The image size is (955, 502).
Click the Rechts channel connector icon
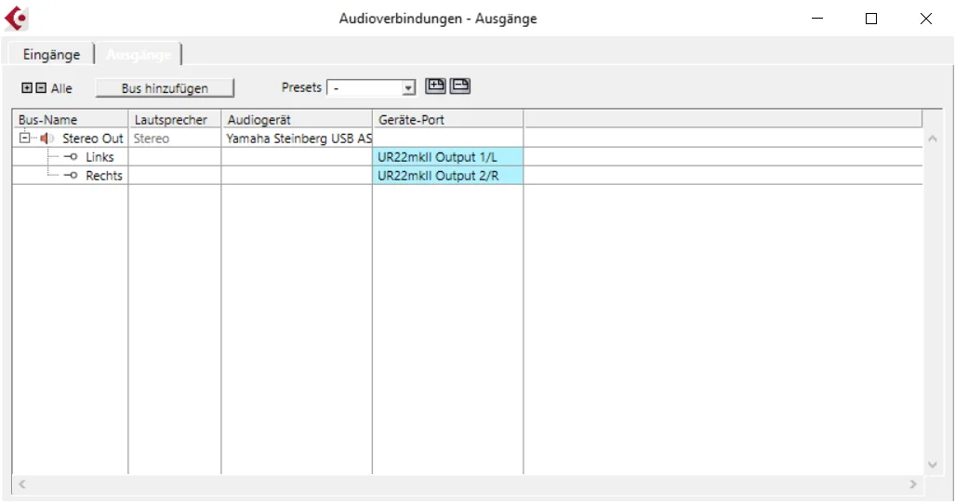coord(71,176)
